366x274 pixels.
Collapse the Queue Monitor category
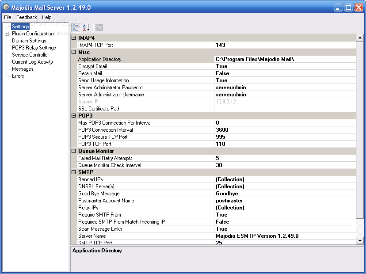pos(74,151)
